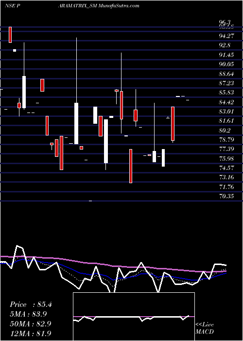The width and height of the screenshot is (243, 341).
Task: Click the 84.42 price axis label
Action: click(226, 102)
